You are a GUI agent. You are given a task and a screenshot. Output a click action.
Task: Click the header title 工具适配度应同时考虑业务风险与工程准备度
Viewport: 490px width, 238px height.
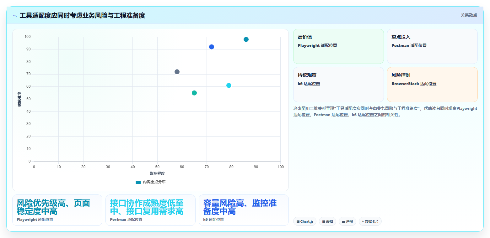82,15
